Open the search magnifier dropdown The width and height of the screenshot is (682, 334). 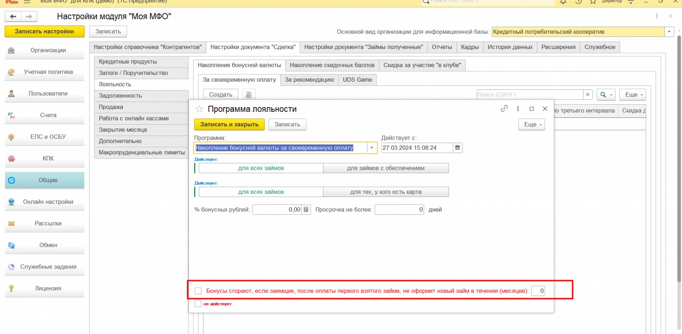606,94
